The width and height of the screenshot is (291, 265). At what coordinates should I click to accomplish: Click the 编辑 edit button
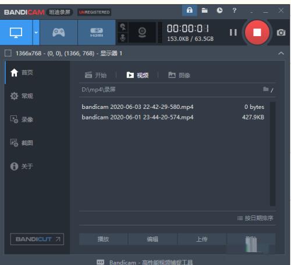click(152, 239)
